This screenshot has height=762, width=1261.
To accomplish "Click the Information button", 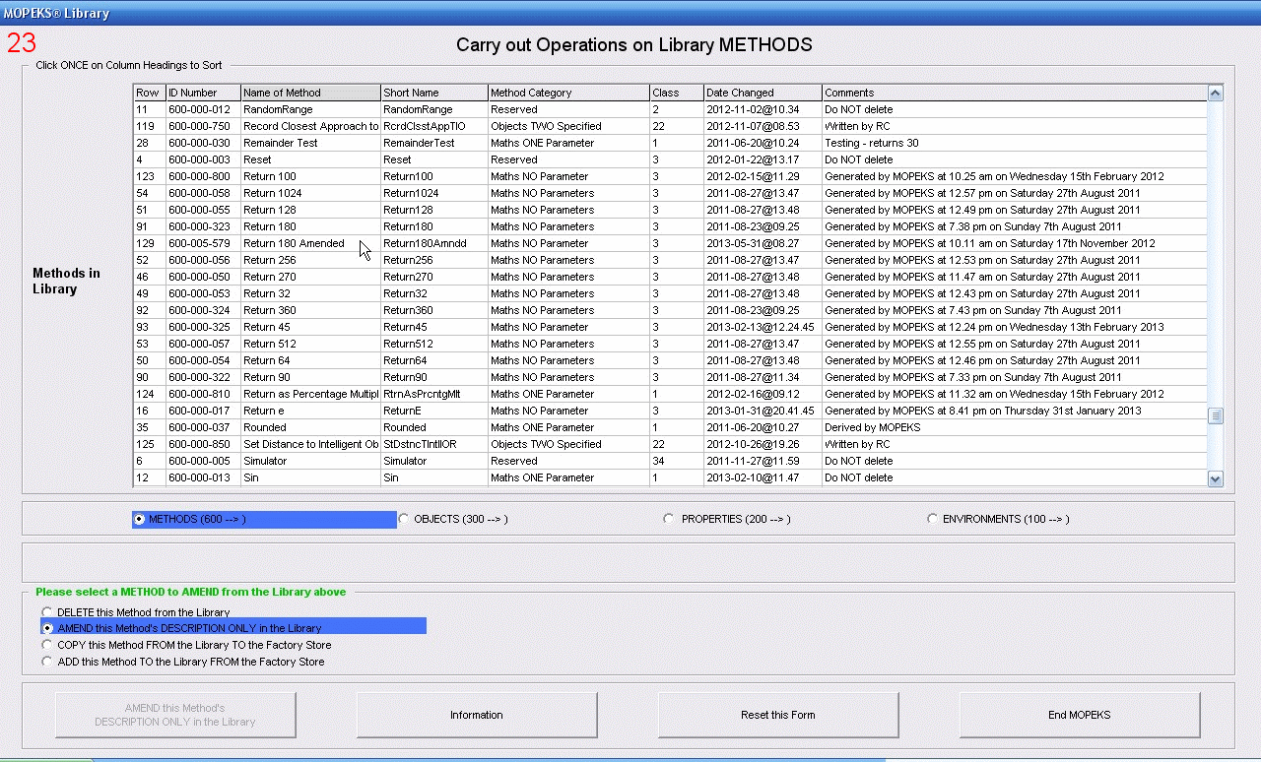I will coord(477,715).
